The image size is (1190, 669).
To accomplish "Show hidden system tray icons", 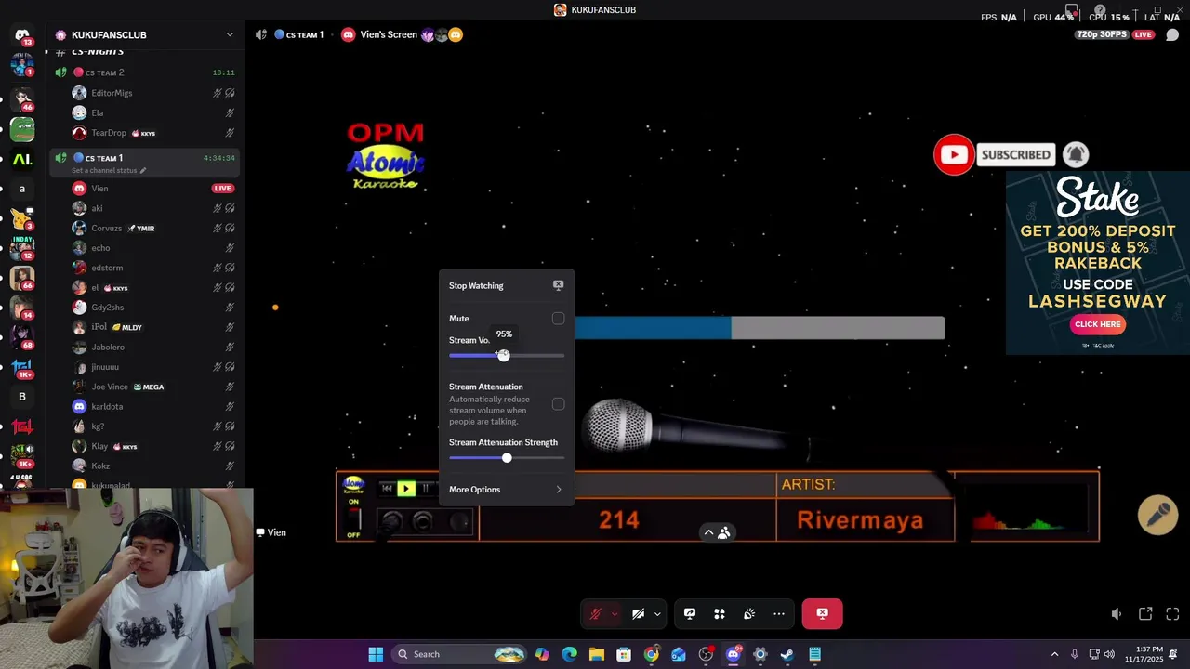I will pos(1054,654).
